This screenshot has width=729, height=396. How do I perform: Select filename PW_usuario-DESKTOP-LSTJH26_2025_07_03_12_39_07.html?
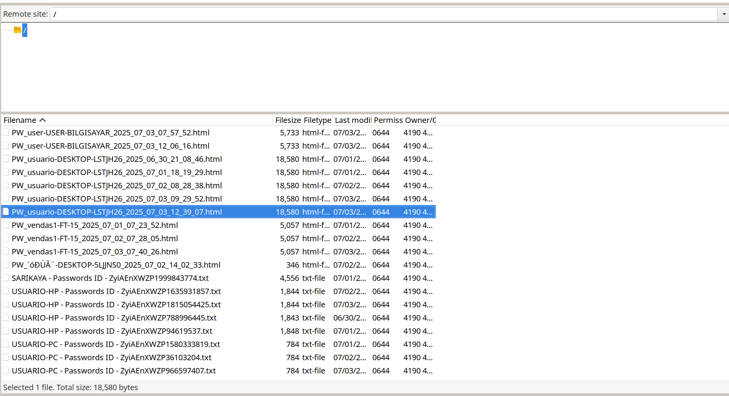[117, 212]
